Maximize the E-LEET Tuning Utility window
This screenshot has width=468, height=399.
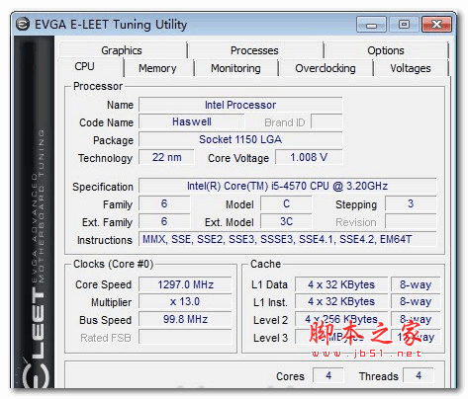click(404, 25)
